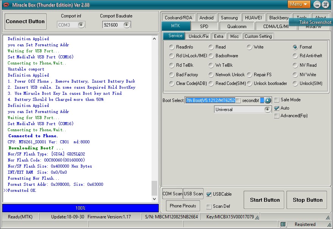
Task: Click the 'Formatted OK.' log line
Action: (x=22, y=190)
